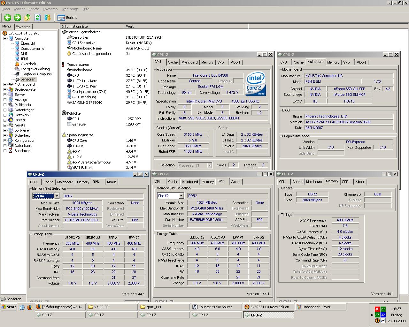The width and height of the screenshot is (409, 327).
Task: Click the Software tree icon
Action: click(x=11, y=130)
